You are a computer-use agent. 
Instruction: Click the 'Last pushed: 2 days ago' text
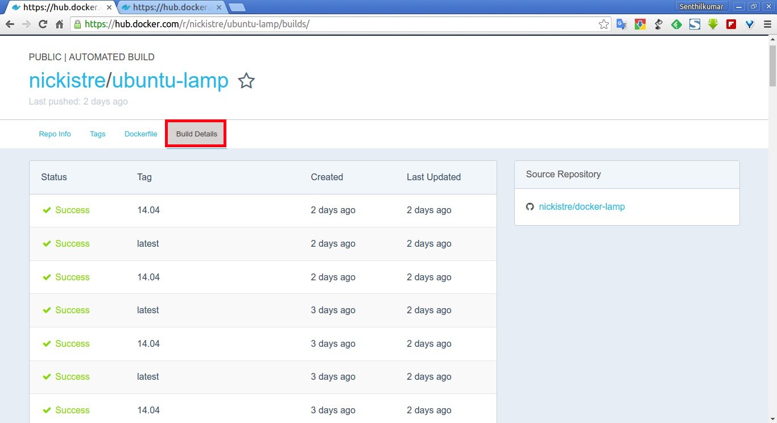tap(78, 102)
